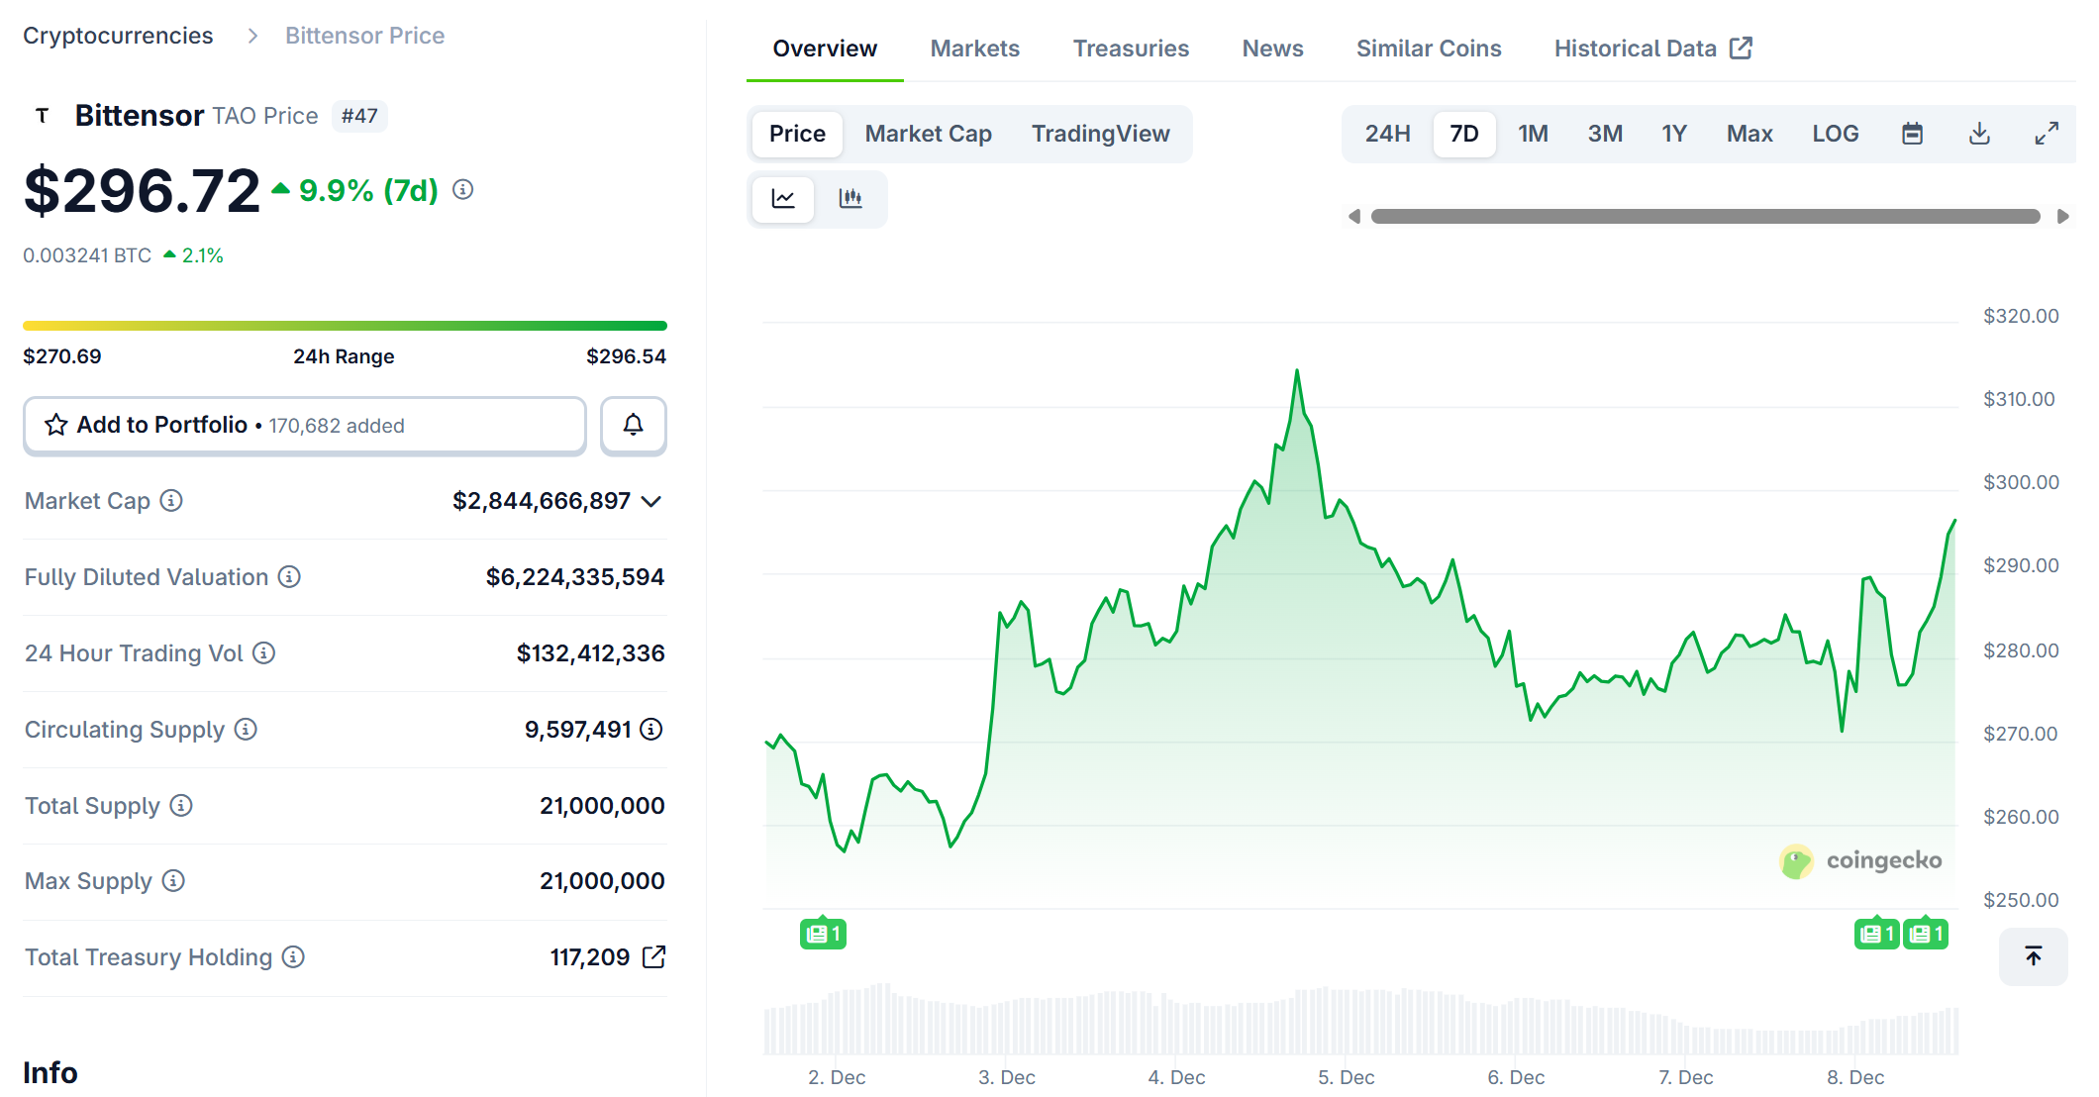Click the left arrow of chart scrollbar
Viewport: 2099px width, 1097px height.
click(x=1353, y=217)
